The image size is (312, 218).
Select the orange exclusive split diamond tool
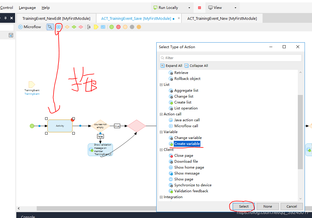coord(67,27)
